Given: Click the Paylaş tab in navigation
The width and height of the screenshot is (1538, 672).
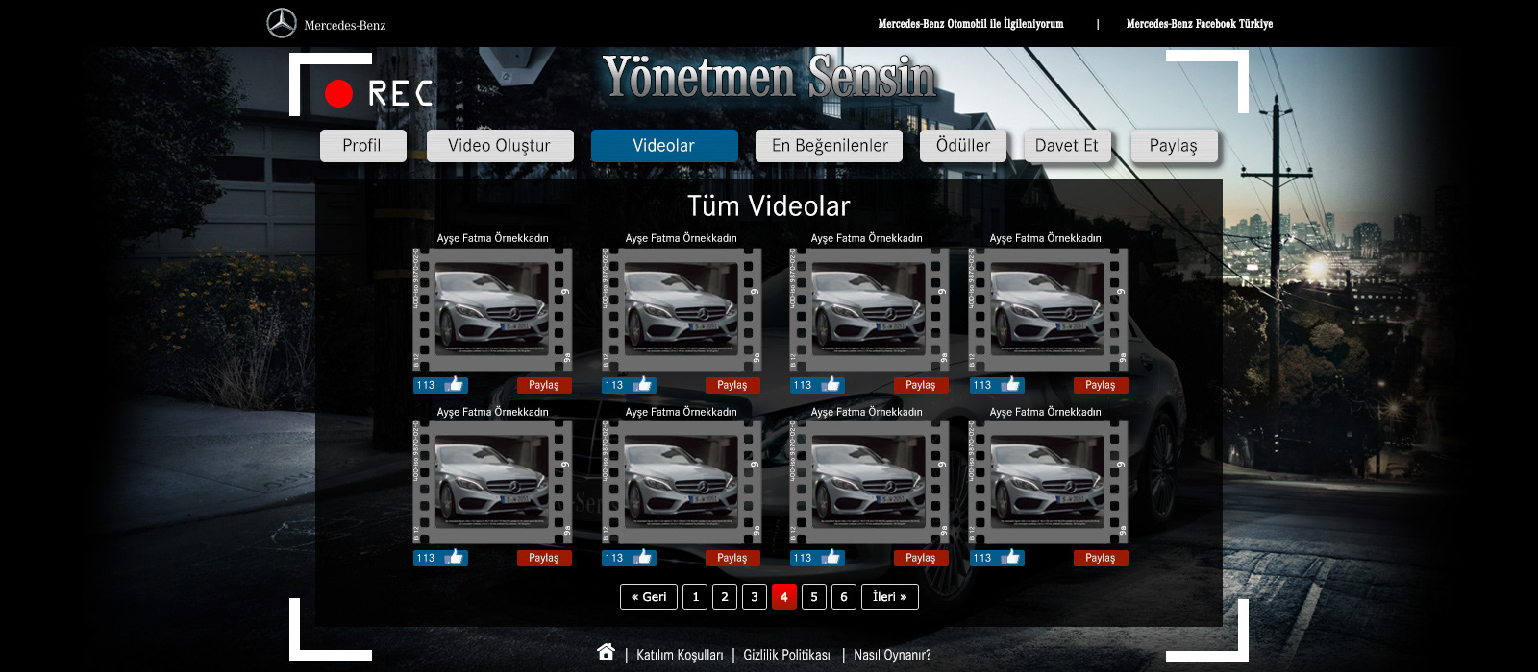Looking at the screenshot, I should click(x=1174, y=146).
